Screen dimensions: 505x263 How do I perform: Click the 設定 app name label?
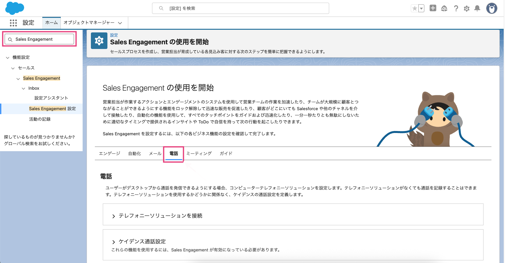pyautogui.click(x=28, y=22)
